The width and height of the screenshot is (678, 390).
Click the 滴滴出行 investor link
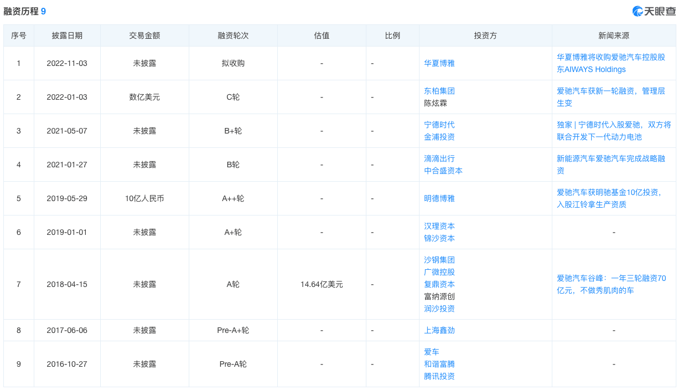[x=439, y=158]
